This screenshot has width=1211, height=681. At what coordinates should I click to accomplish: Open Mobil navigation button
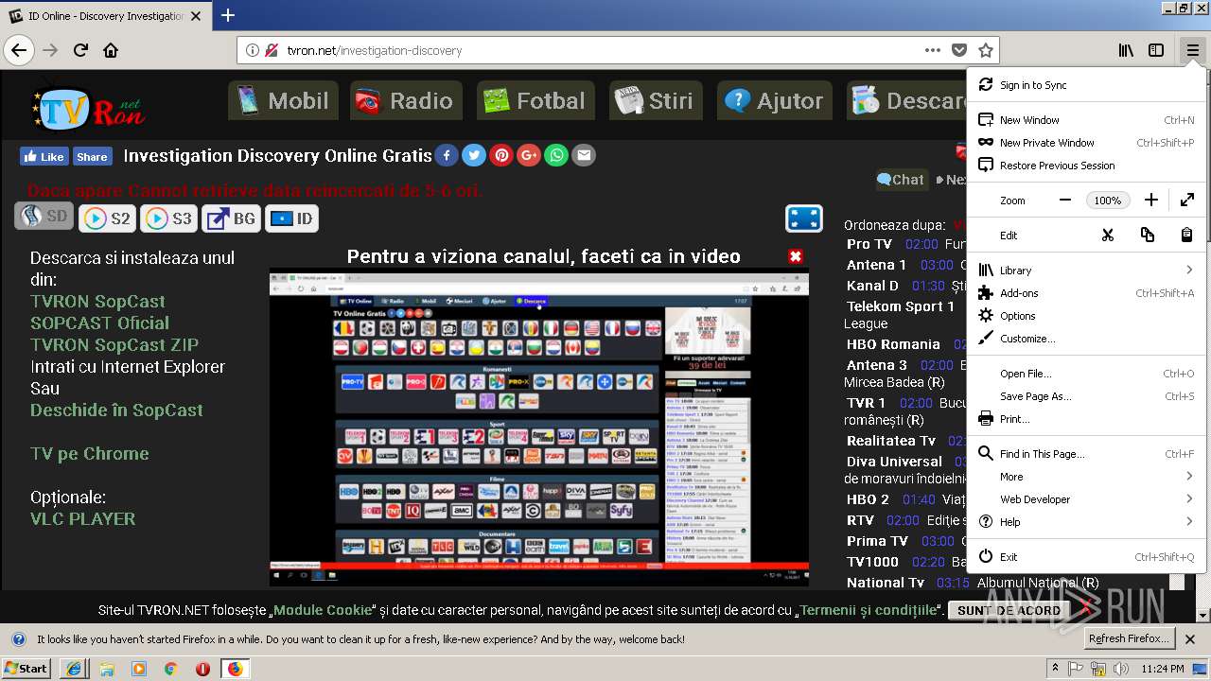(x=284, y=100)
